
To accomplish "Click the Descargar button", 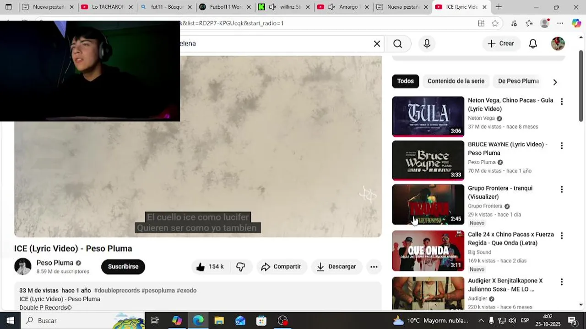I will click(x=336, y=267).
